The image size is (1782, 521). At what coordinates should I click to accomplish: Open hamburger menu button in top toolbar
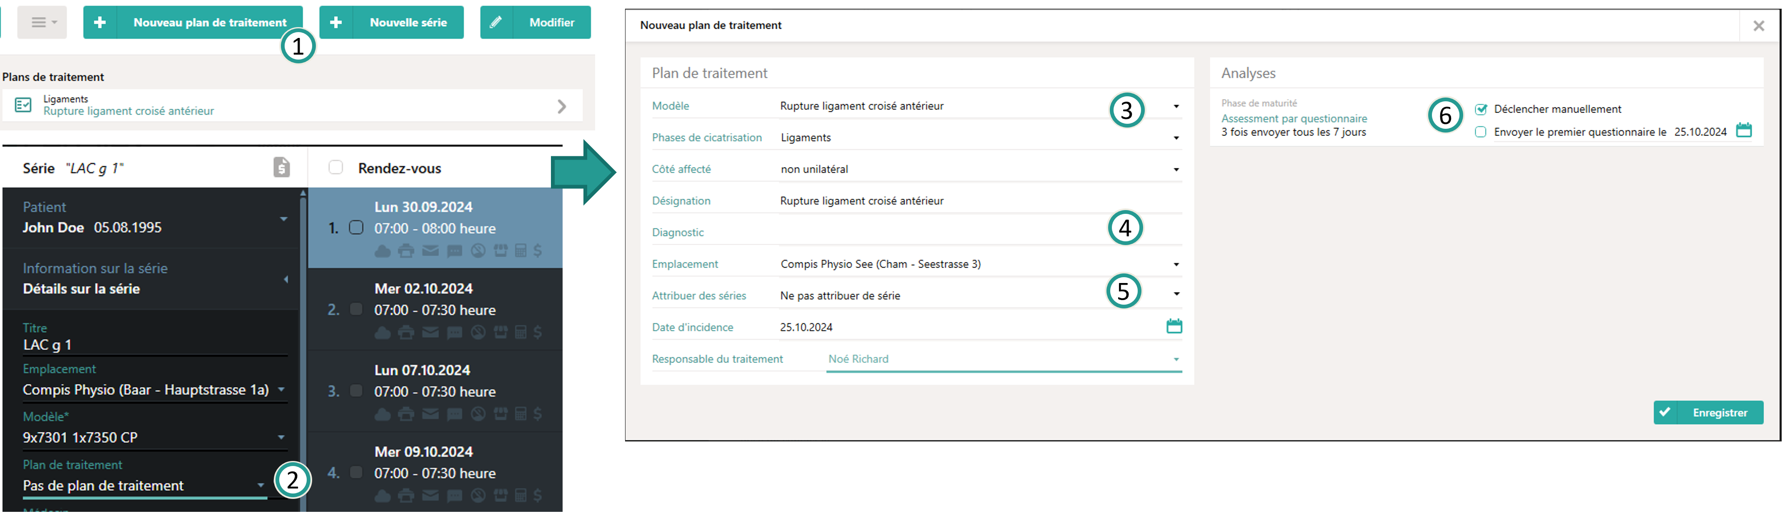(x=42, y=23)
